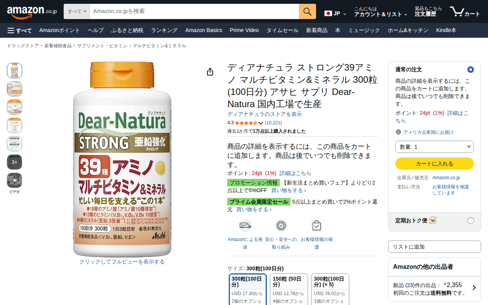Open ホーム&キッチン in the nav bar
Image resolution: width=488 pixels, height=305 pixels.
coord(408,30)
